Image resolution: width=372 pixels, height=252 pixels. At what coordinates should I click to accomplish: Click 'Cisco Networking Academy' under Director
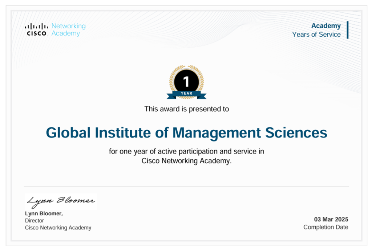click(x=58, y=228)
